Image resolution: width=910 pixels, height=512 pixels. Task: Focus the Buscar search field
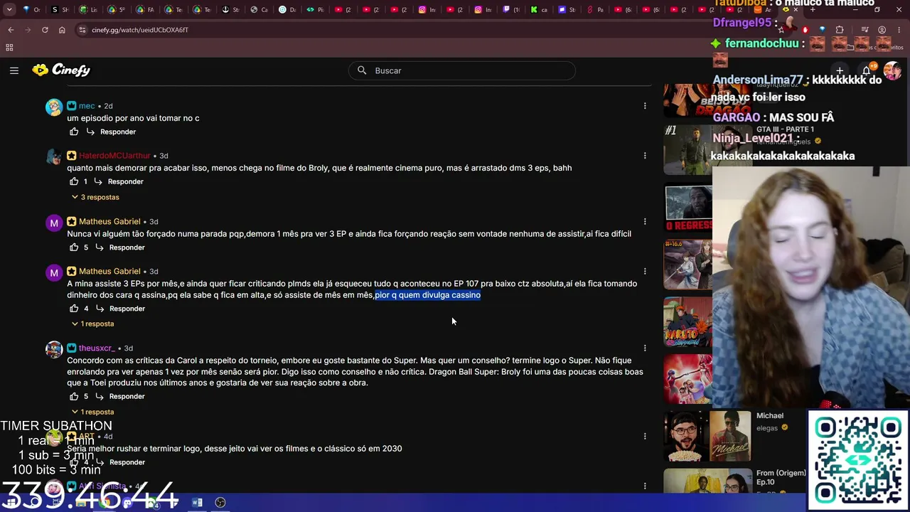(462, 70)
